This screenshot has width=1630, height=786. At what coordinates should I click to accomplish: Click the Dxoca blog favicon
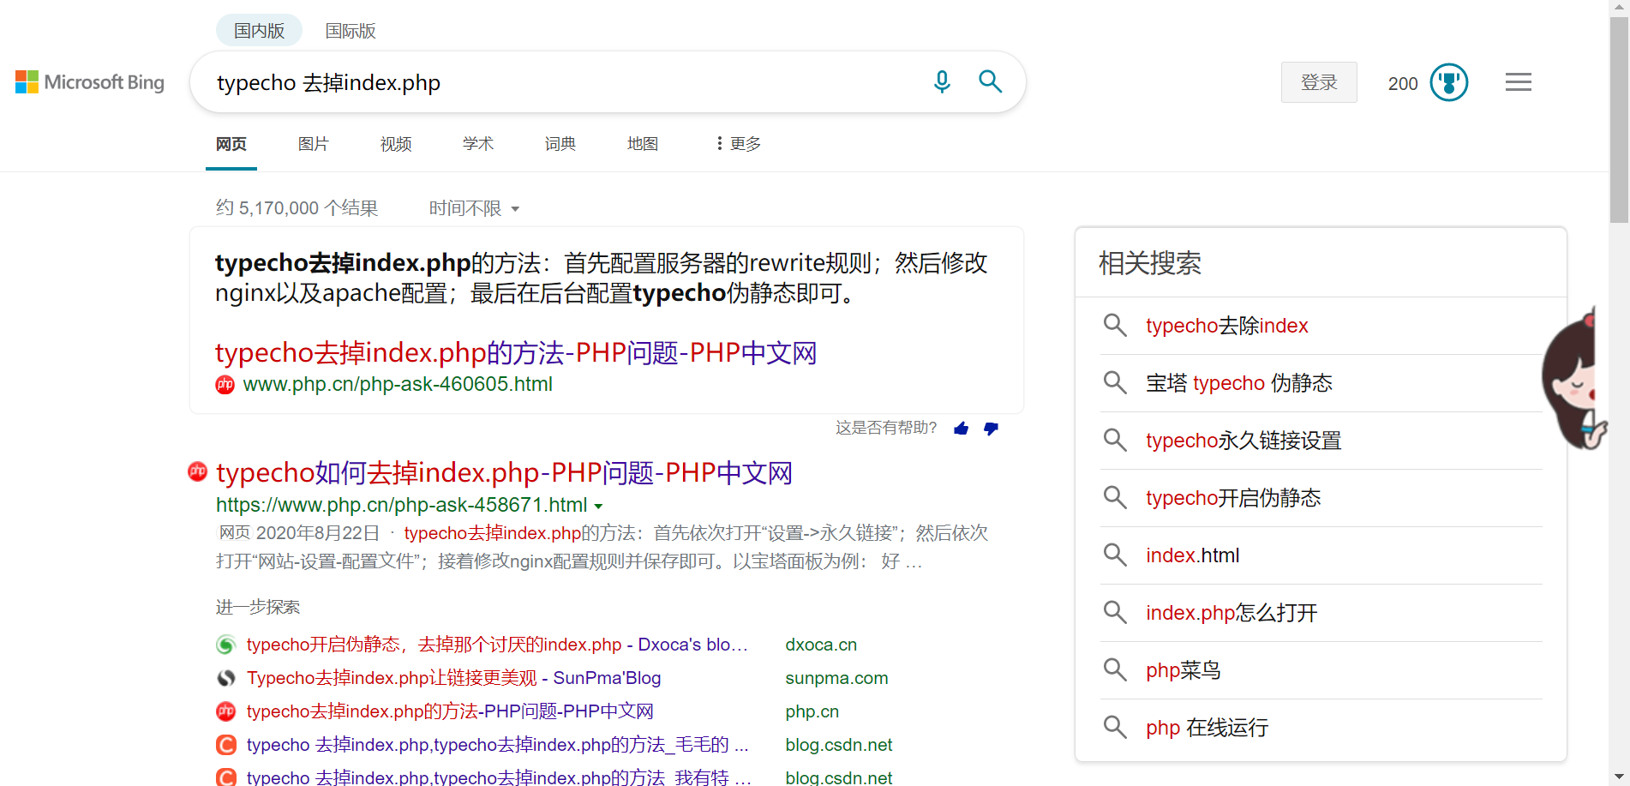[x=226, y=645]
